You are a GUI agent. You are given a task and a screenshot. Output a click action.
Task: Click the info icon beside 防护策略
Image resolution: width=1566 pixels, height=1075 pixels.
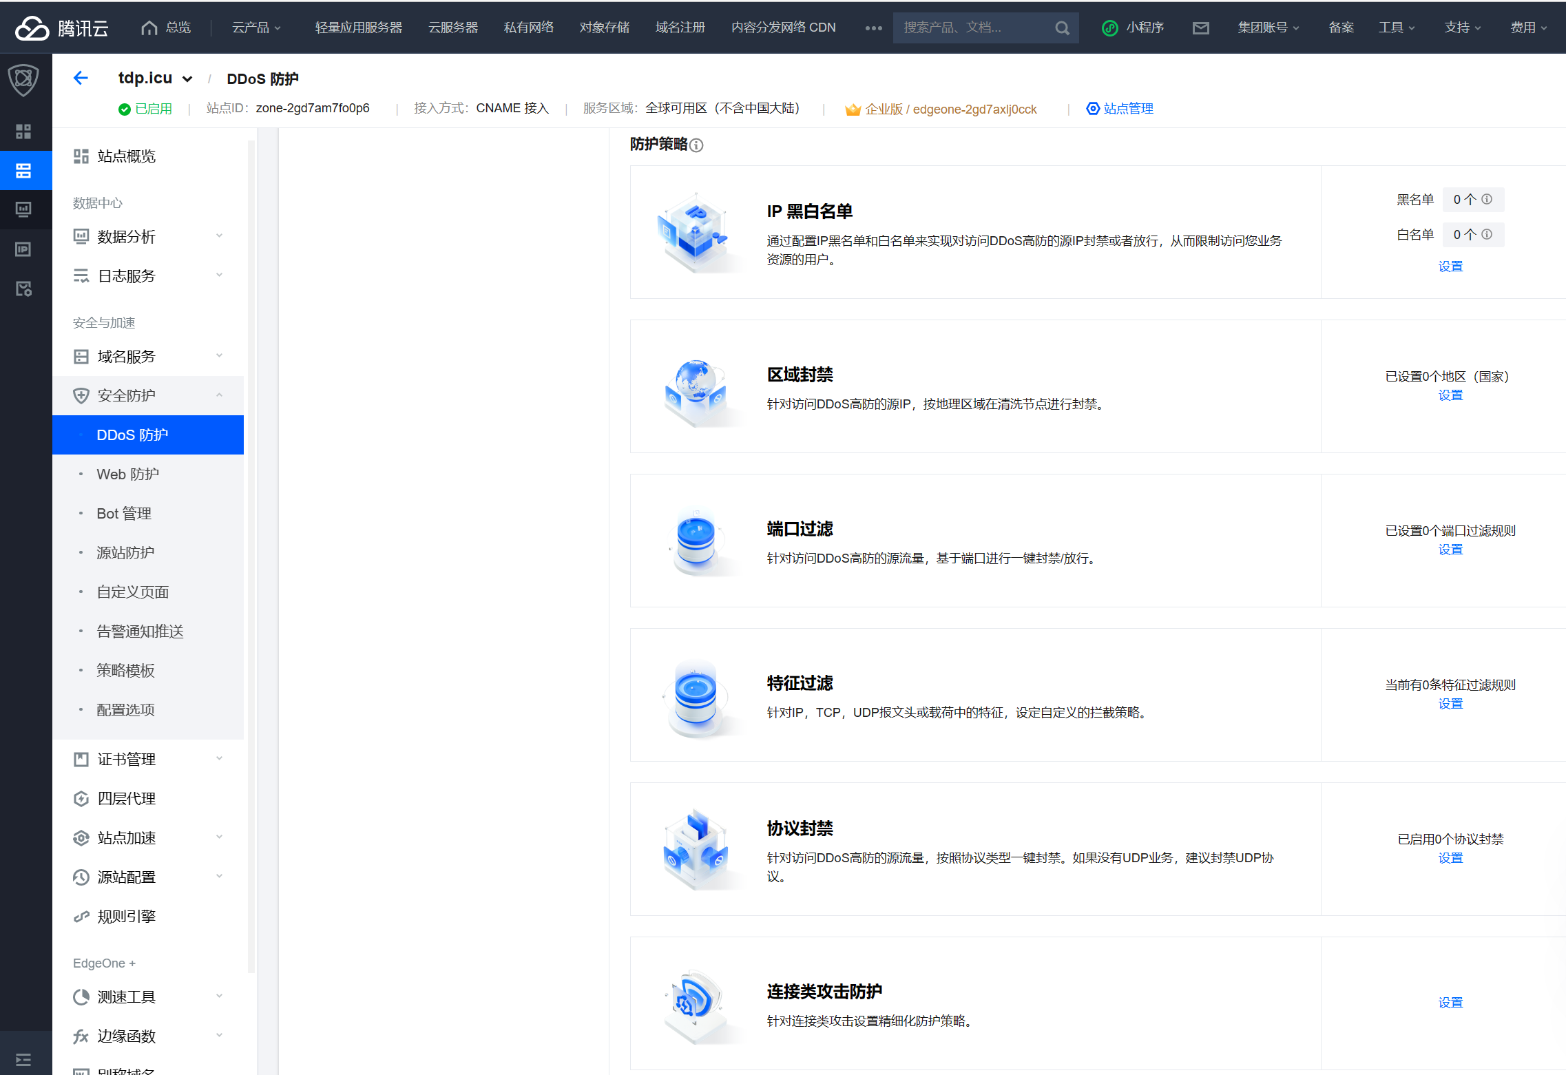[696, 145]
